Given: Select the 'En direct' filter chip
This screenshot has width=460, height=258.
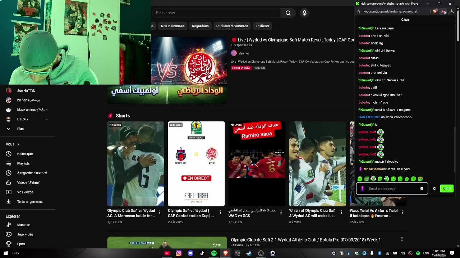Looking at the screenshot, I should coord(262,26).
